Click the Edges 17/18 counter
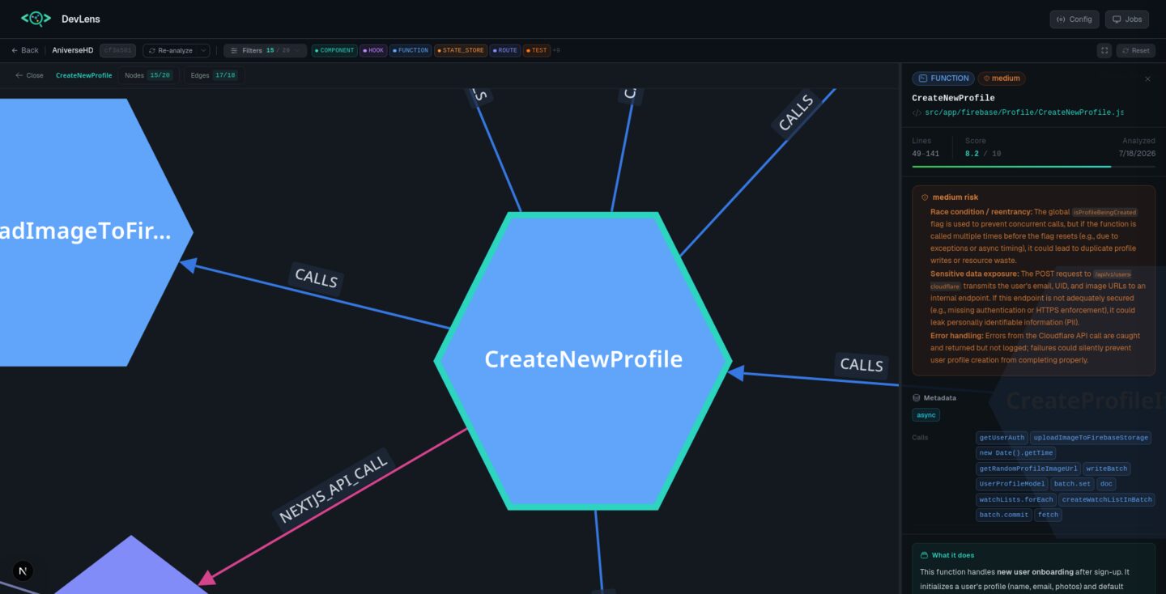 214,75
